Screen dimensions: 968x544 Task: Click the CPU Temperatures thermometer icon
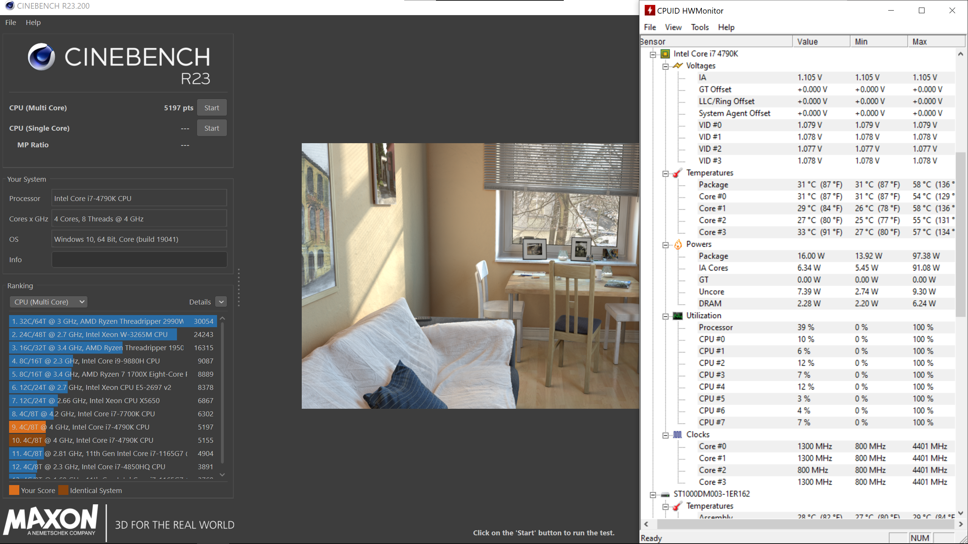tap(678, 173)
